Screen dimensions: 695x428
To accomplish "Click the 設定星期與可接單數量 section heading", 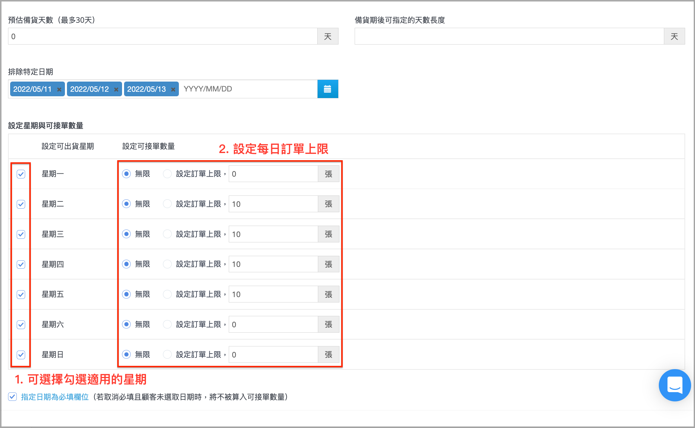I will coord(46,126).
